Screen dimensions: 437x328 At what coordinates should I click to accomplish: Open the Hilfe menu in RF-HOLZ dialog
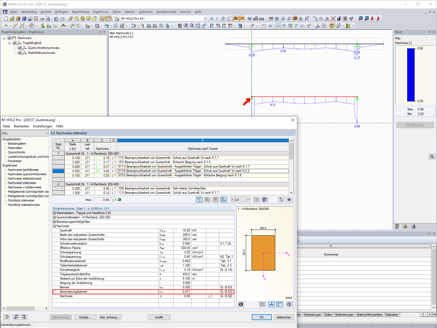[x=60, y=126]
